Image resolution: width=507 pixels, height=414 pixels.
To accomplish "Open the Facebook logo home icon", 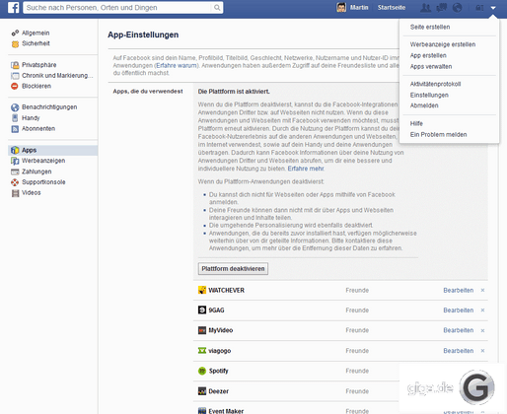I will click(14, 7).
